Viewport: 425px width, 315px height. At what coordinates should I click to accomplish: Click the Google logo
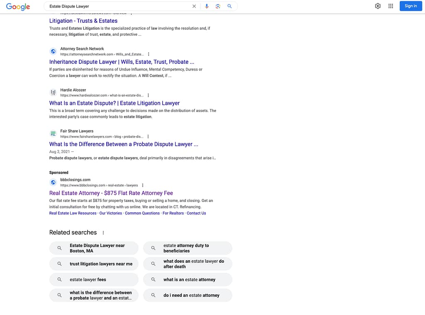(x=18, y=7)
